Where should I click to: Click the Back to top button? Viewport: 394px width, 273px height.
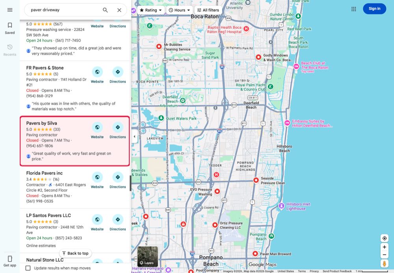[75, 253]
